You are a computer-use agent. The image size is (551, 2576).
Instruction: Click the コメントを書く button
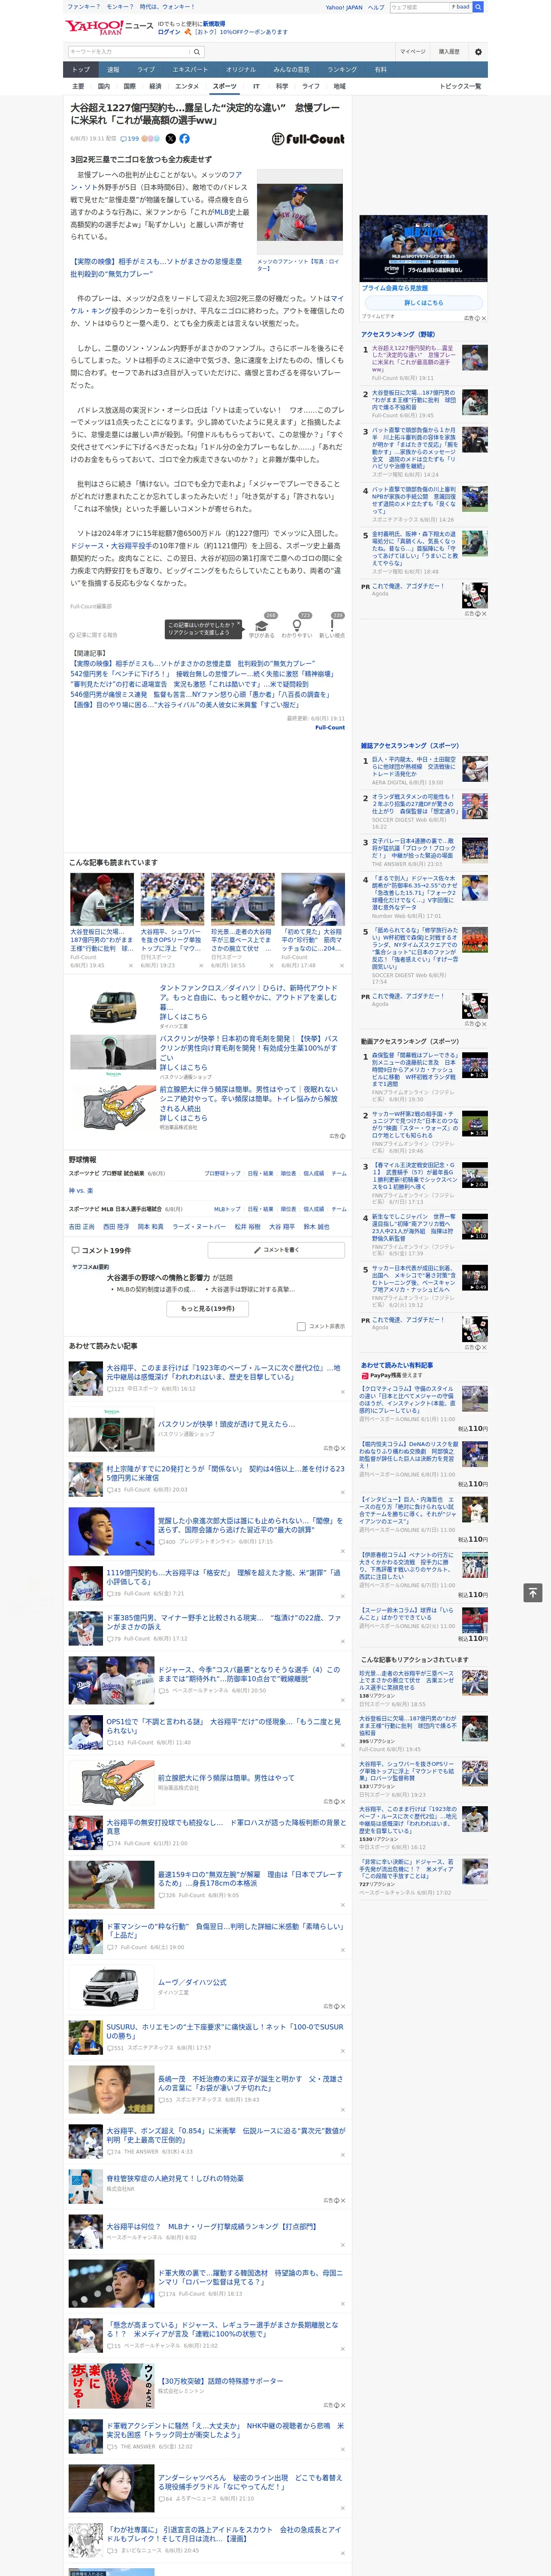click(276, 1250)
